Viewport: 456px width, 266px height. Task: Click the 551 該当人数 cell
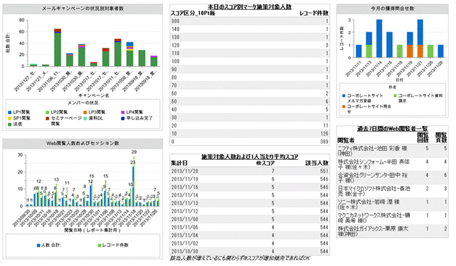(x=324, y=171)
